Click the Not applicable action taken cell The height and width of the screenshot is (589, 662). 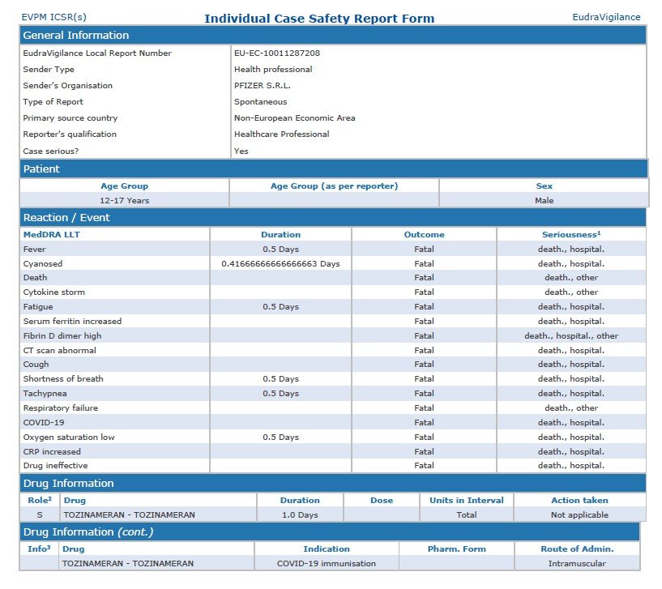579,515
